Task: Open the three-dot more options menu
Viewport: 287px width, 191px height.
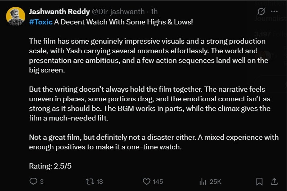Action: (274, 11)
